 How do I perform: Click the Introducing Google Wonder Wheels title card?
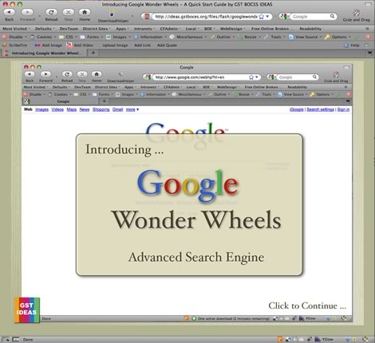tap(189, 204)
